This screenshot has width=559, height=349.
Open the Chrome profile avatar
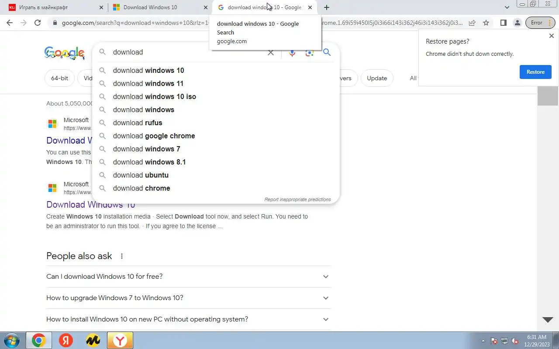517,23
